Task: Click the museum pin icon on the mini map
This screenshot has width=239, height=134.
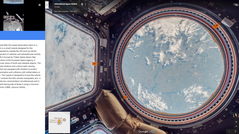Action: click(x=64, y=120)
